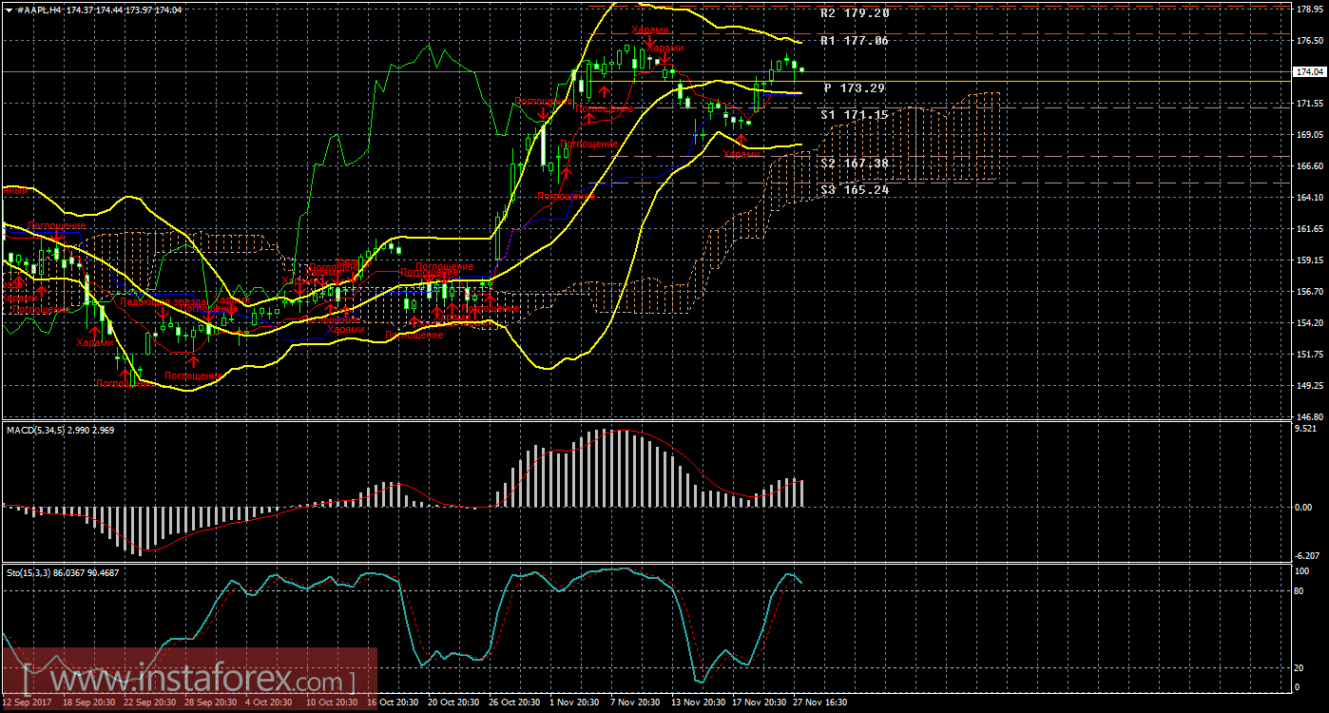1329x713 pixels.
Task: Click the P 173.29 pivot label
Action: coord(855,88)
